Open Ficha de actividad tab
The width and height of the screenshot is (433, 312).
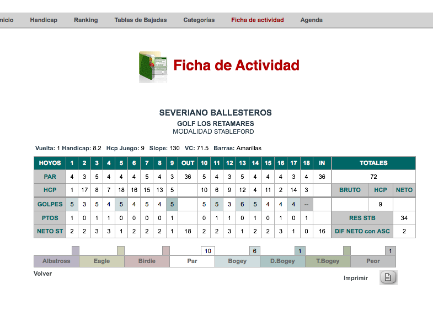coord(258,20)
